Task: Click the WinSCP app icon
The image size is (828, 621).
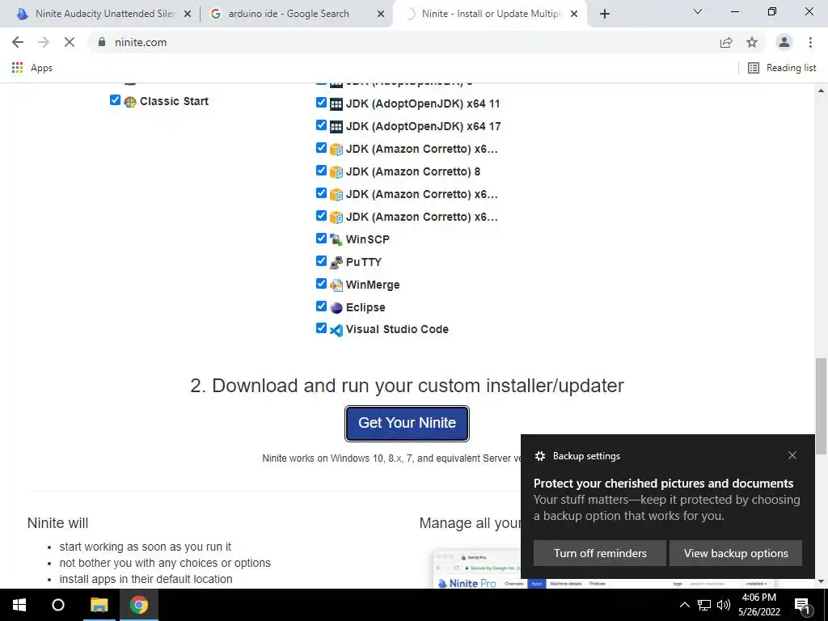Action: click(x=336, y=239)
